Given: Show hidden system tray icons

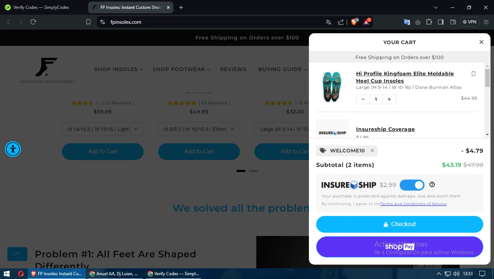Looking at the screenshot, I should pyautogui.click(x=439, y=274).
